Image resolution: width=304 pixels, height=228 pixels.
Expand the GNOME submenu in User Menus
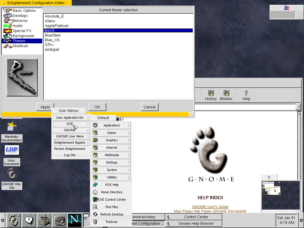tap(71, 130)
